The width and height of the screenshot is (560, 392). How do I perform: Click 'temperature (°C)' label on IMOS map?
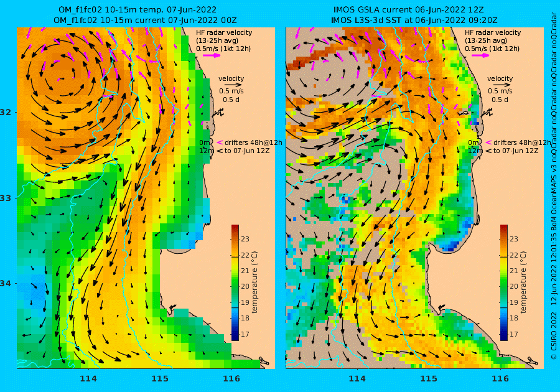pos(523,282)
